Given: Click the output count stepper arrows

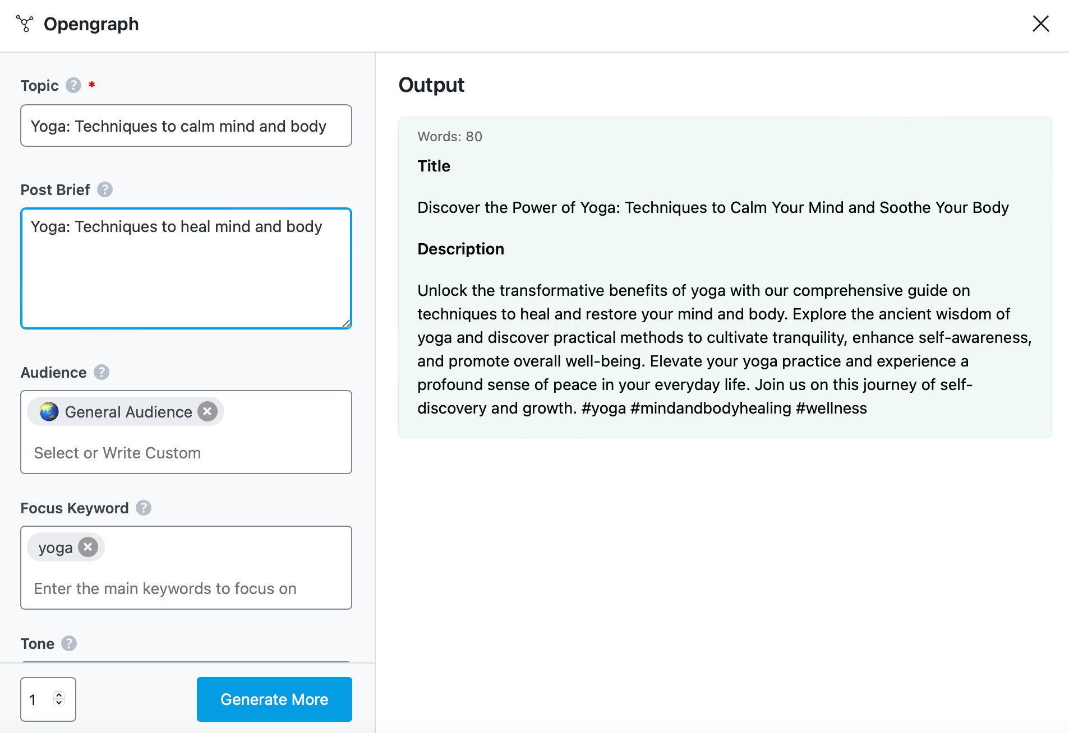Looking at the screenshot, I should 59,699.
